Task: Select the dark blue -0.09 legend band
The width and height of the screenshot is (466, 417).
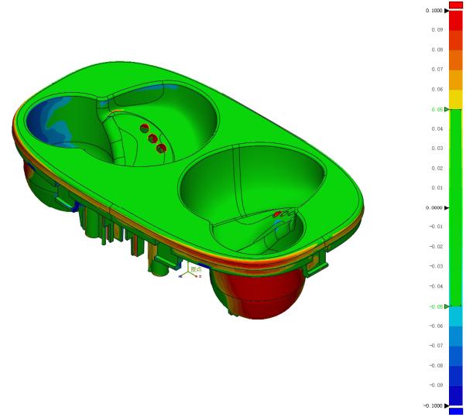Action: [456, 395]
